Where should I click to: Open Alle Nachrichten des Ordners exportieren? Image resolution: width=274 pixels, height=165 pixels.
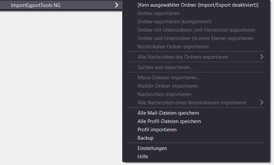coord(197,57)
